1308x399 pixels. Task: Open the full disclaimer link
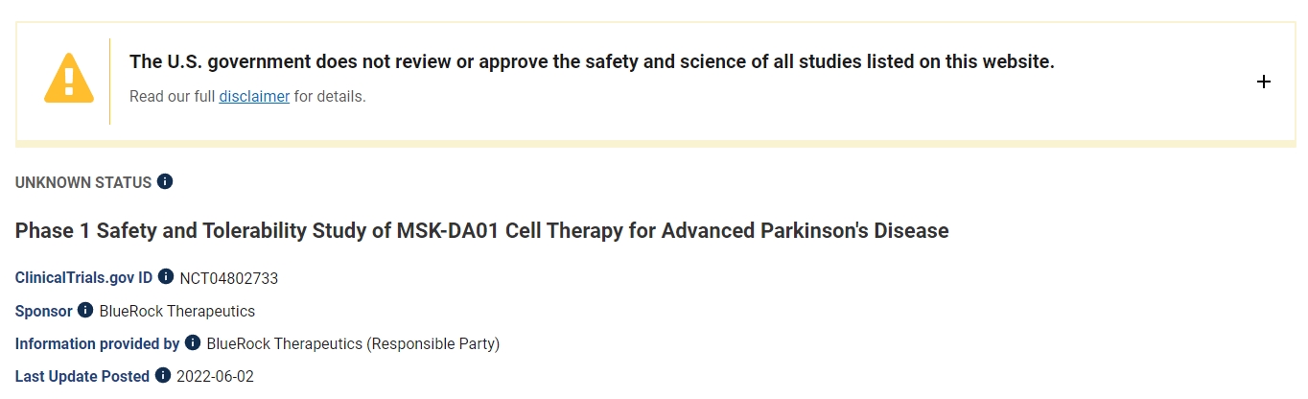pos(254,96)
